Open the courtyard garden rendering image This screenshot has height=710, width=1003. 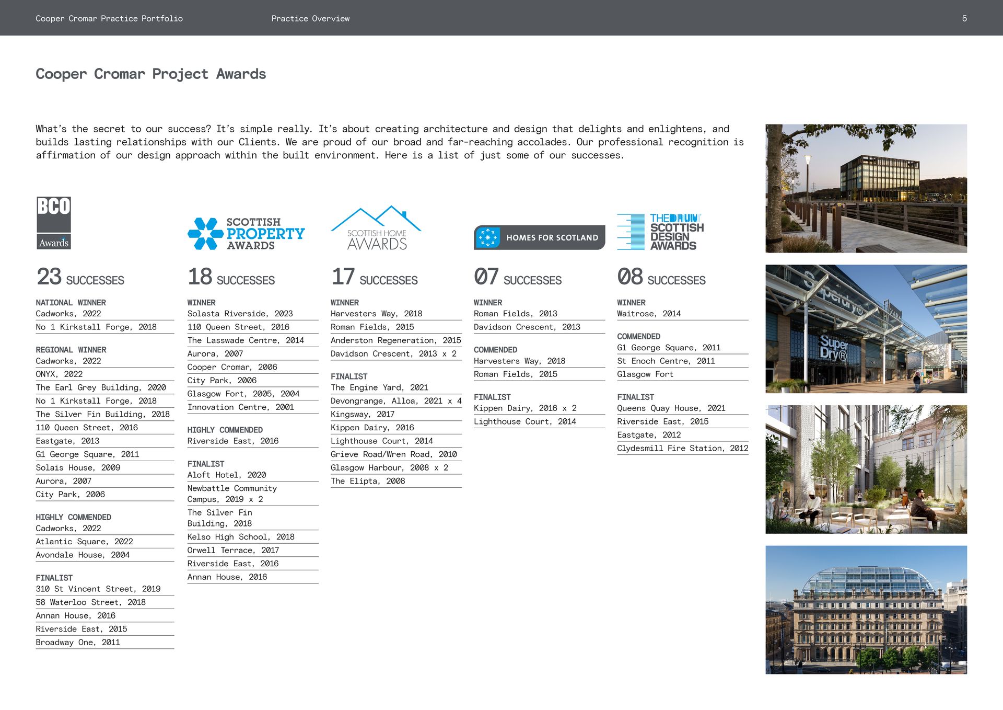866,469
